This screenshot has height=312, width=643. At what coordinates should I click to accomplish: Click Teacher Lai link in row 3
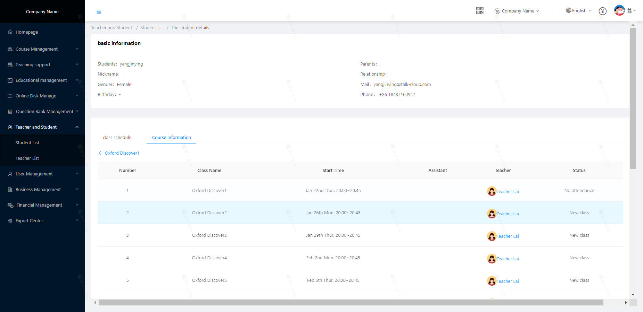pyautogui.click(x=508, y=236)
